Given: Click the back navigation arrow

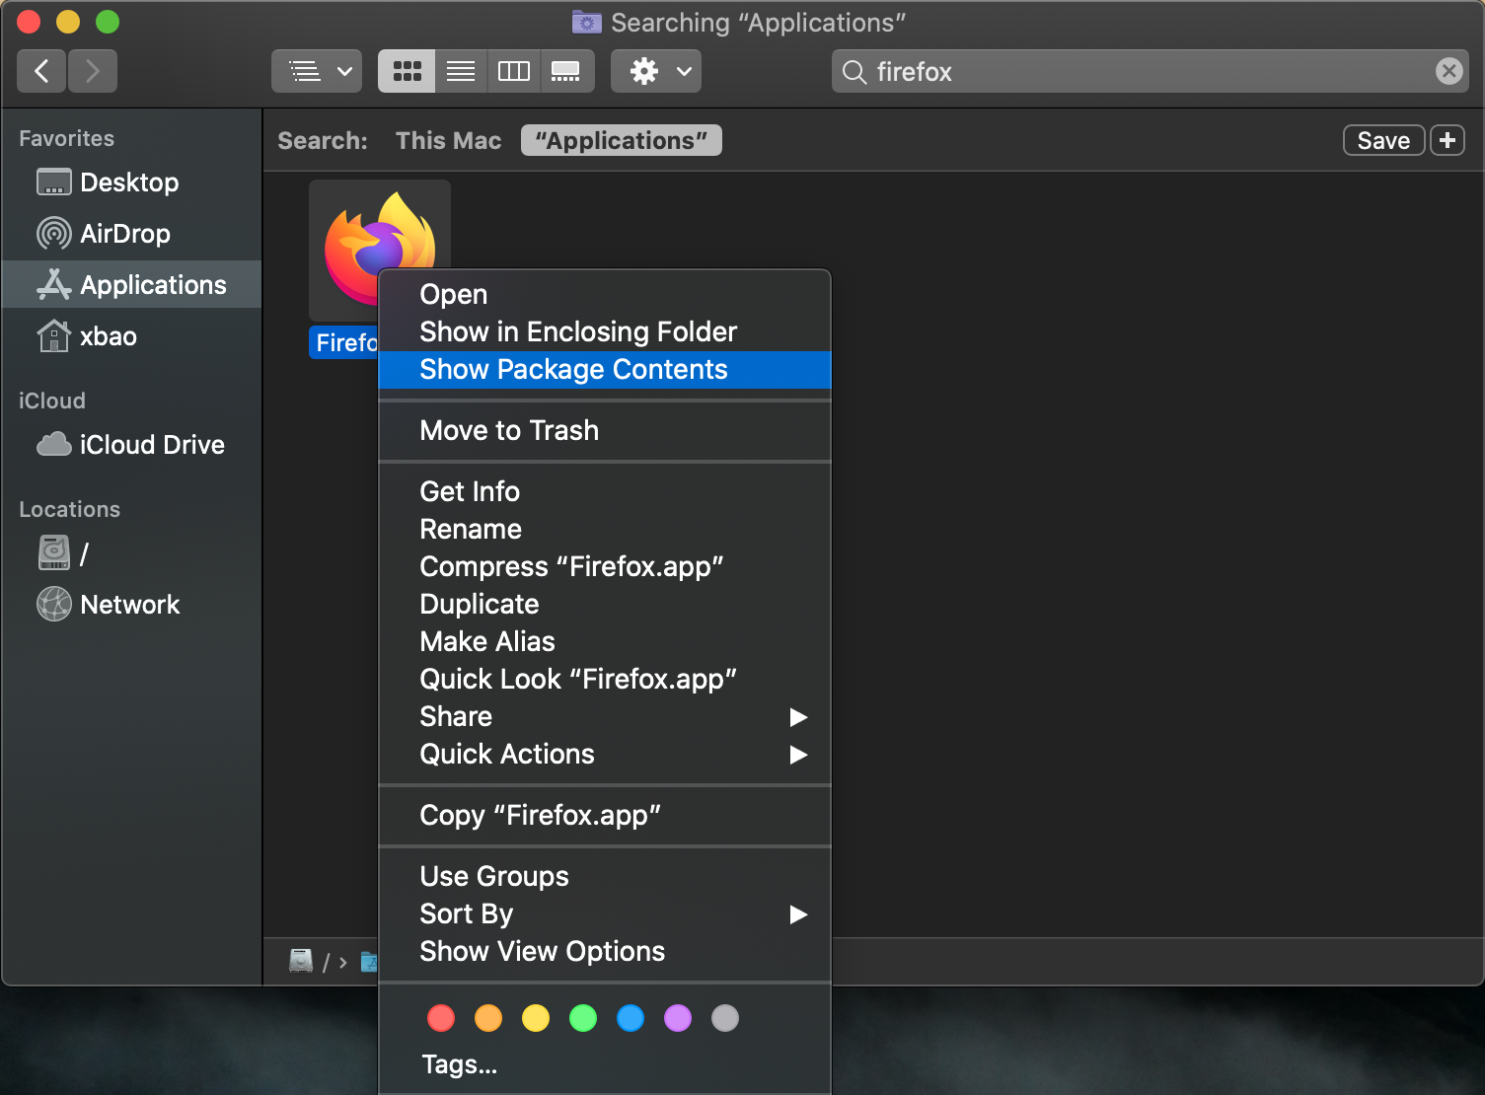Looking at the screenshot, I should [x=41, y=71].
